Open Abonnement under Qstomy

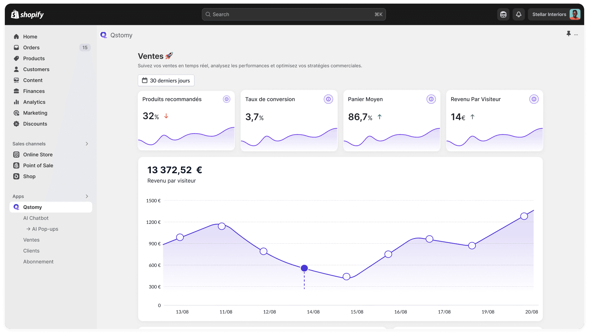[x=38, y=262]
